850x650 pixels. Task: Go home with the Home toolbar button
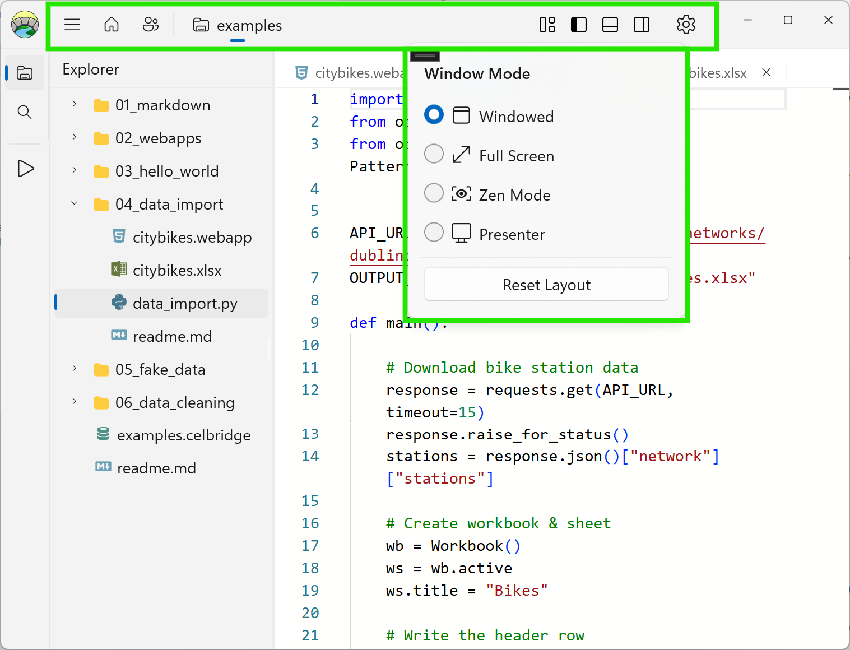pyautogui.click(x=111, y=24)
